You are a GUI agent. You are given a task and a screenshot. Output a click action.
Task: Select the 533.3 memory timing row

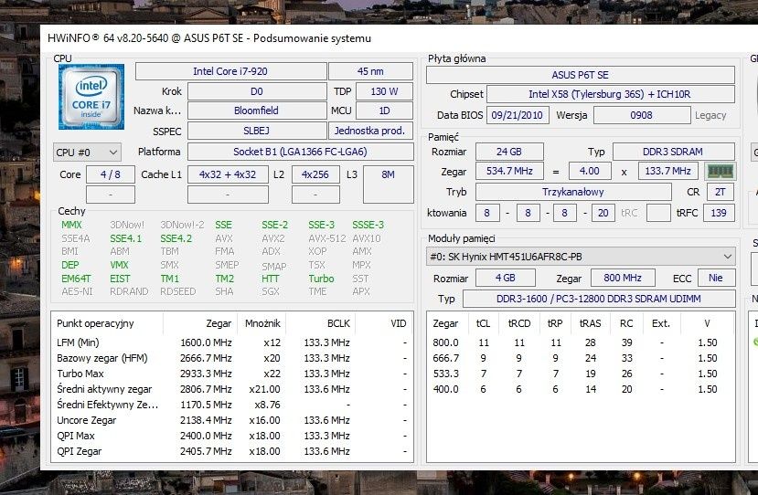581,374
